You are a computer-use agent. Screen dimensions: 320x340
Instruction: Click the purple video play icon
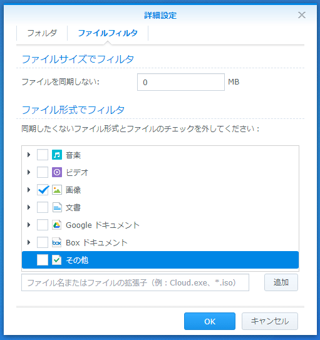pyautogui.click(x=57, y=172)
